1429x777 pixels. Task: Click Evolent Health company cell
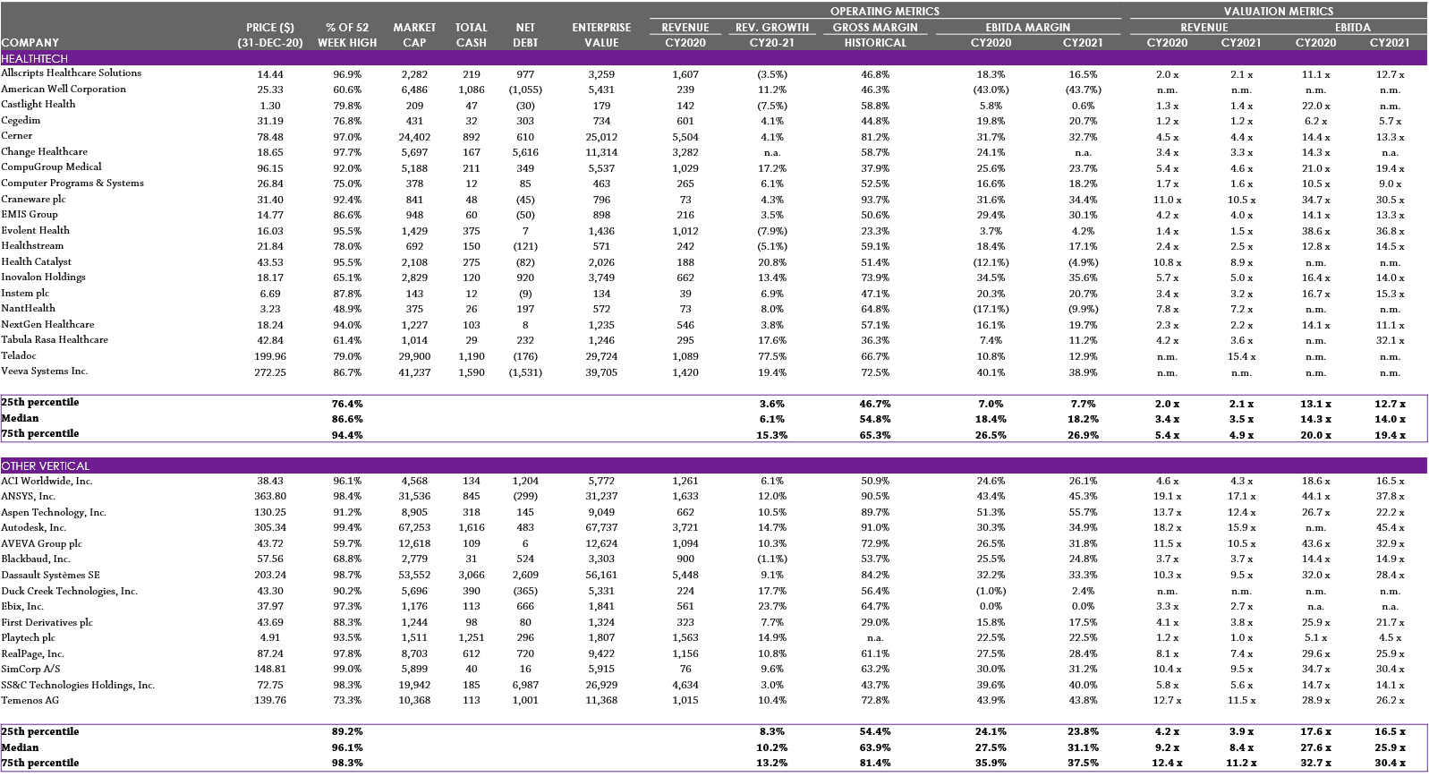tap(36, 230)
